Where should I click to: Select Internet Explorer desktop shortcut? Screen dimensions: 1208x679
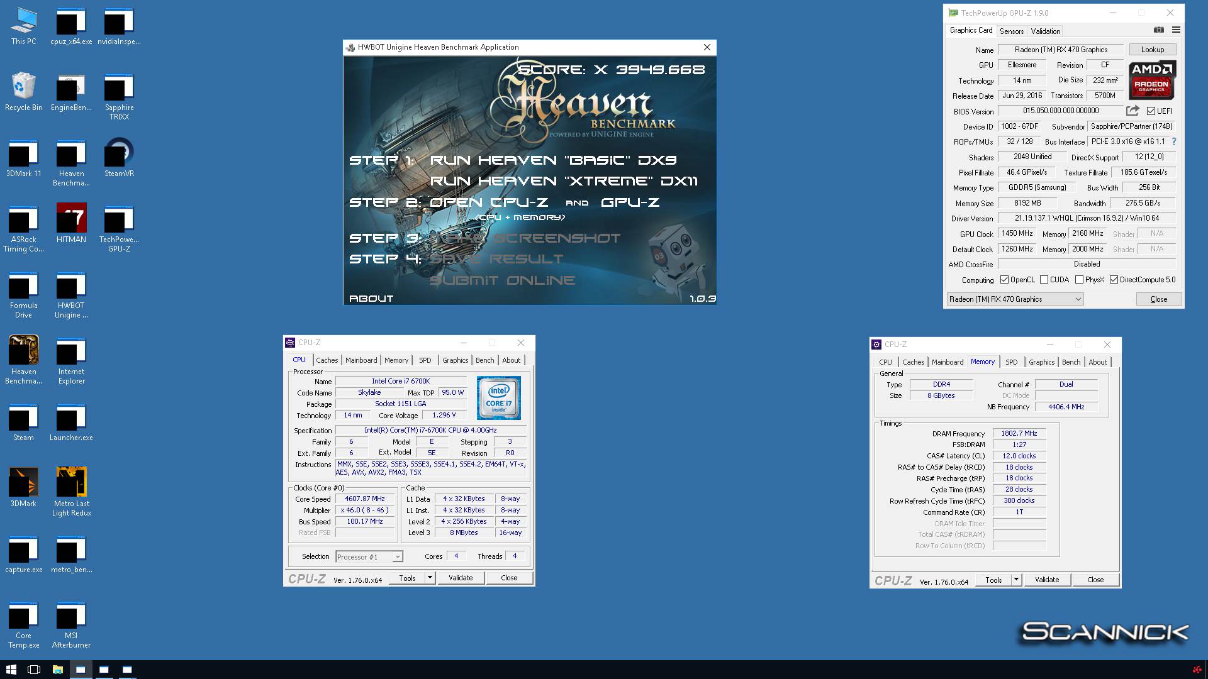(71, 362)
